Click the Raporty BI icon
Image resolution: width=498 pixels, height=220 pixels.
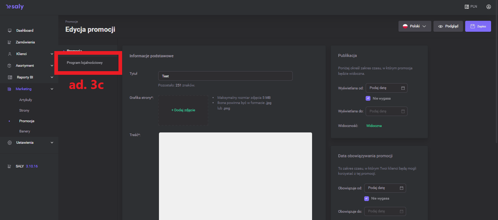point(9,77)
